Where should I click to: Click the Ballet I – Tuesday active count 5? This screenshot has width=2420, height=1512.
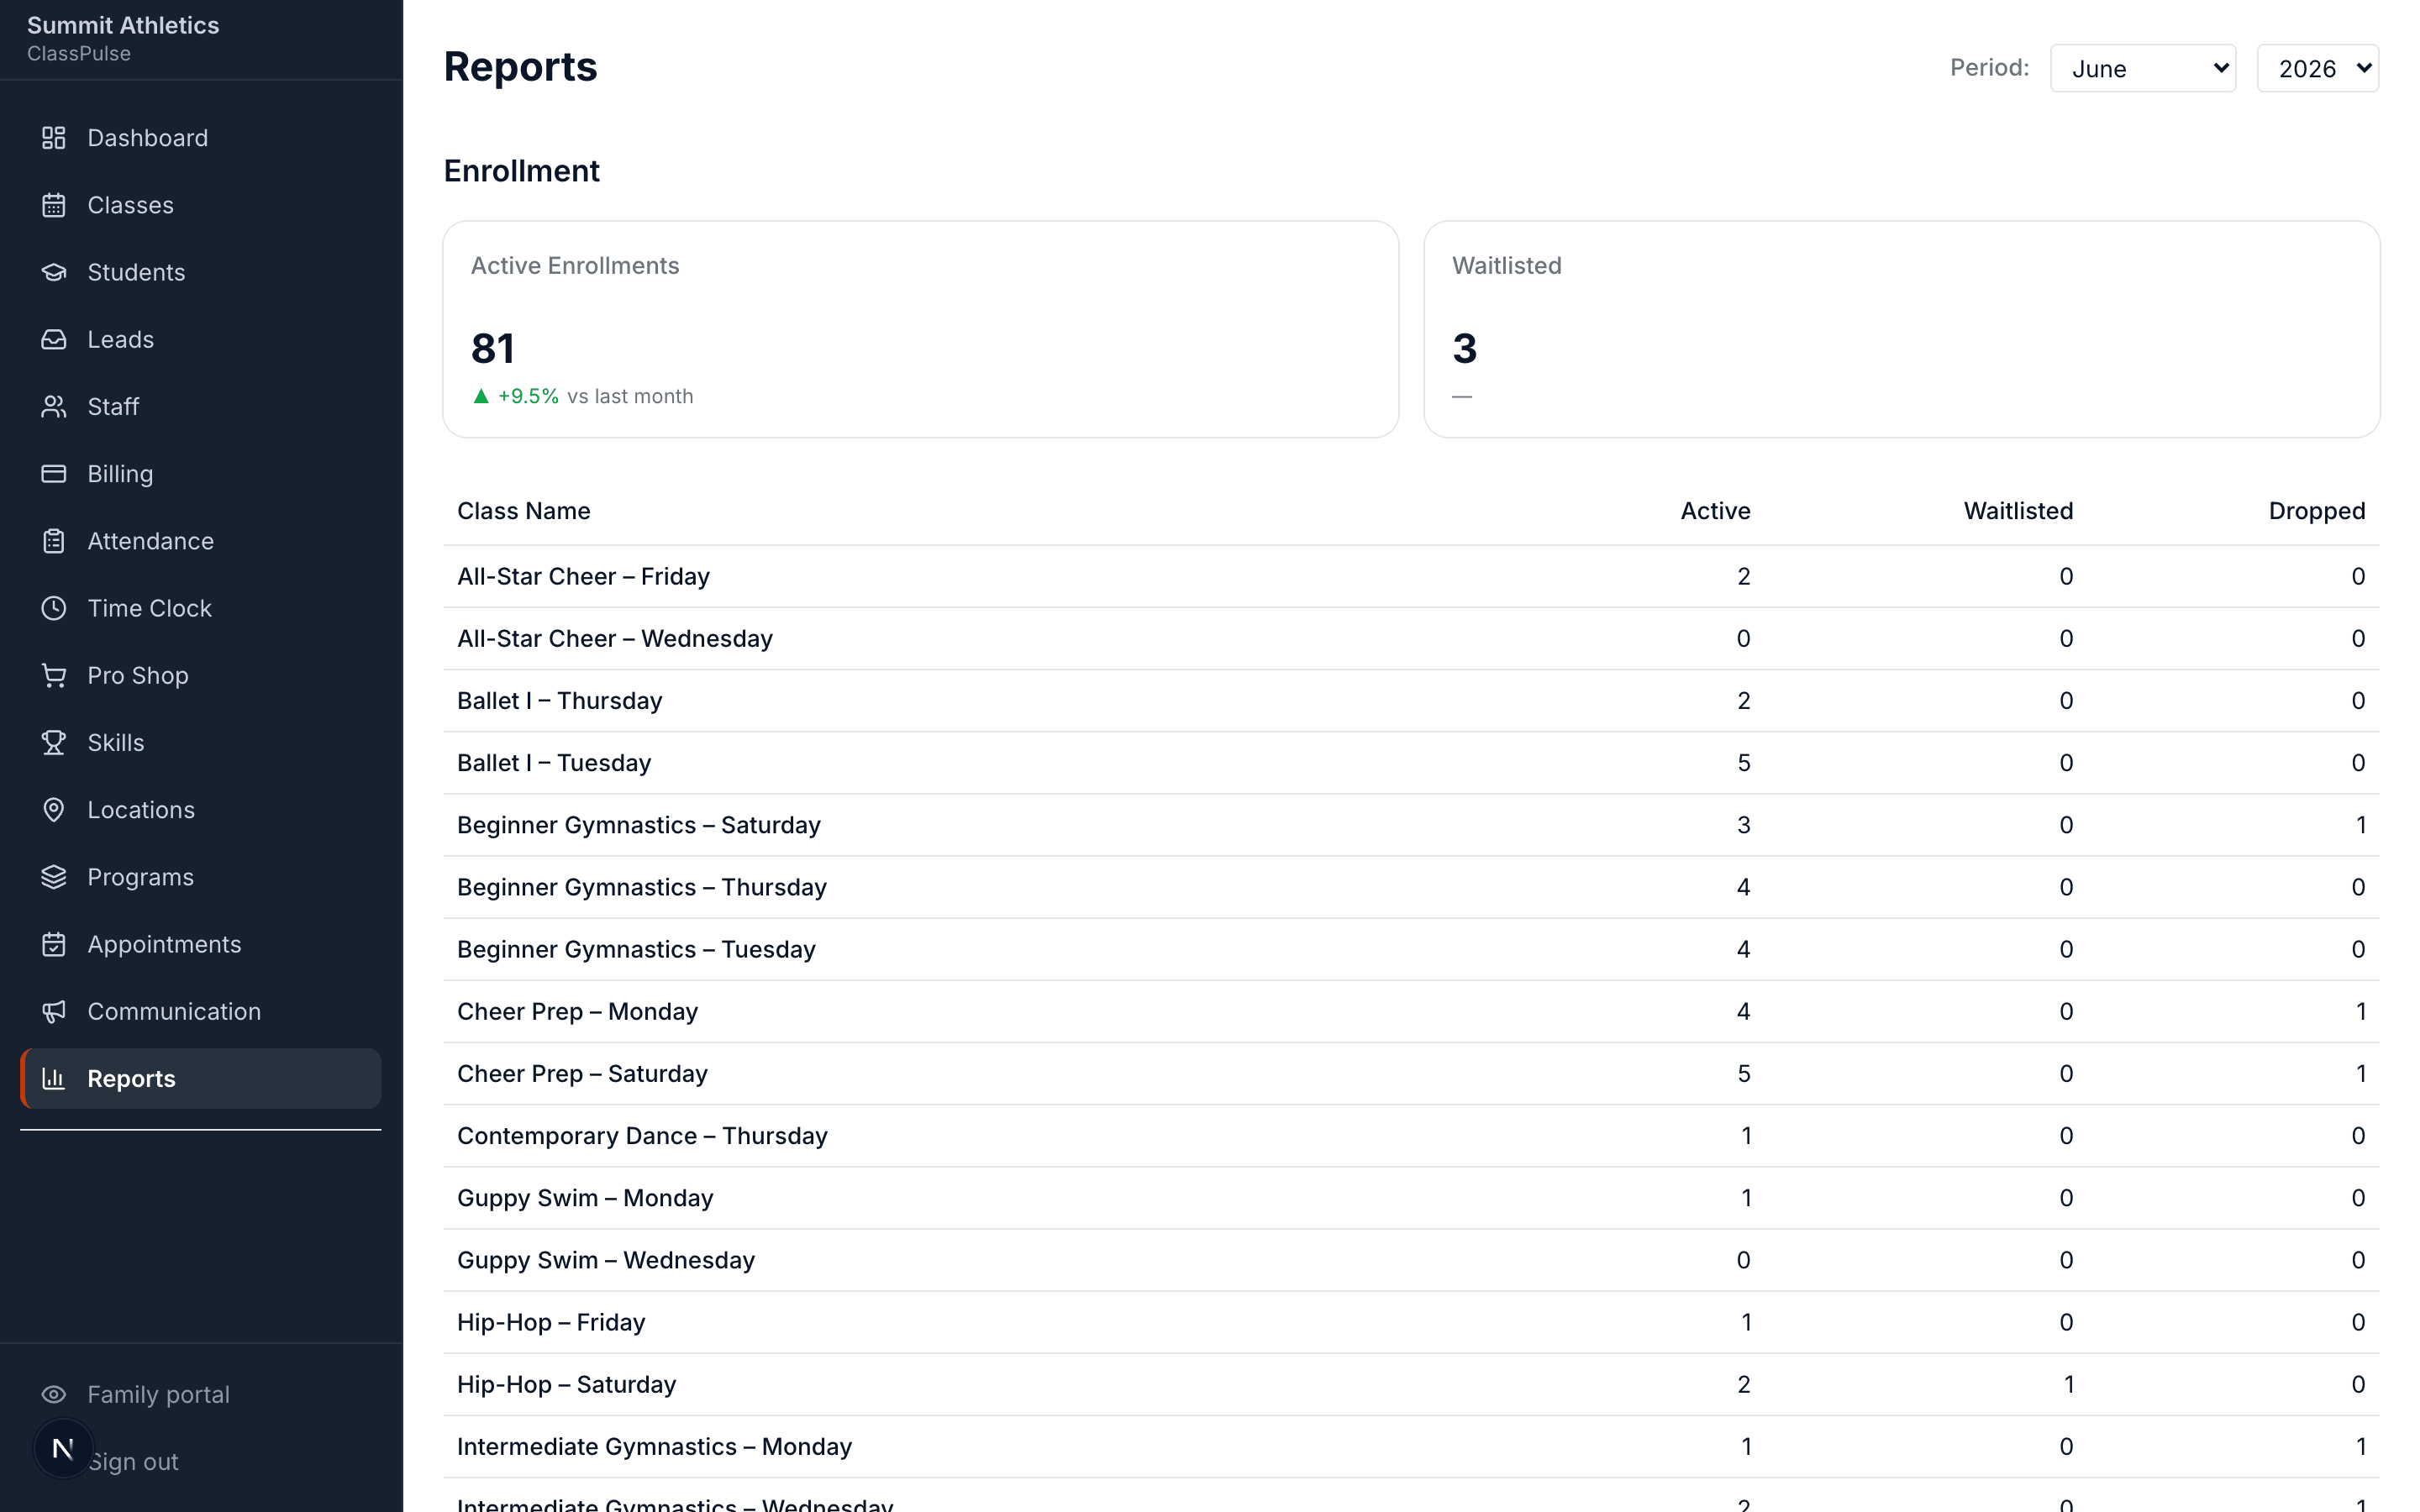(1743, 762)
